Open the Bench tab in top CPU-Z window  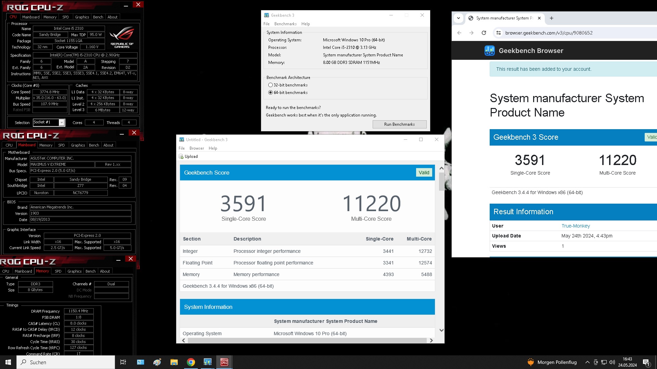(98, 17)
